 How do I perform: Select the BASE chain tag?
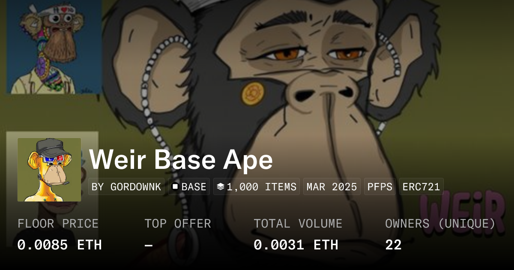[189, 187]
